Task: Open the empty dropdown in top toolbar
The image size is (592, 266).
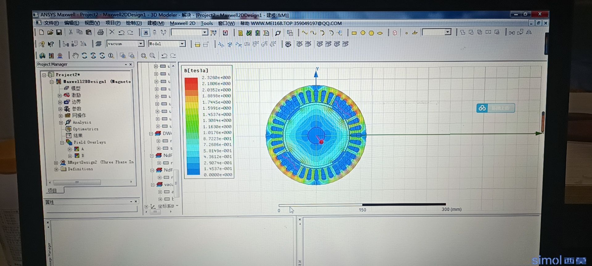Action: [x=205, y=32]
